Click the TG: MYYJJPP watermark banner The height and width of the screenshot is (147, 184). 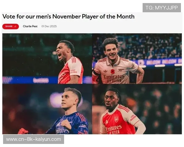[162, 8]
